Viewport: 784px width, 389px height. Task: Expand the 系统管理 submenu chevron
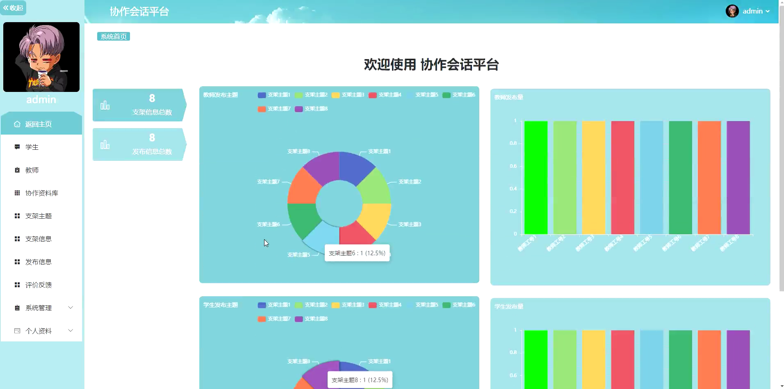[x=71, y=308]
